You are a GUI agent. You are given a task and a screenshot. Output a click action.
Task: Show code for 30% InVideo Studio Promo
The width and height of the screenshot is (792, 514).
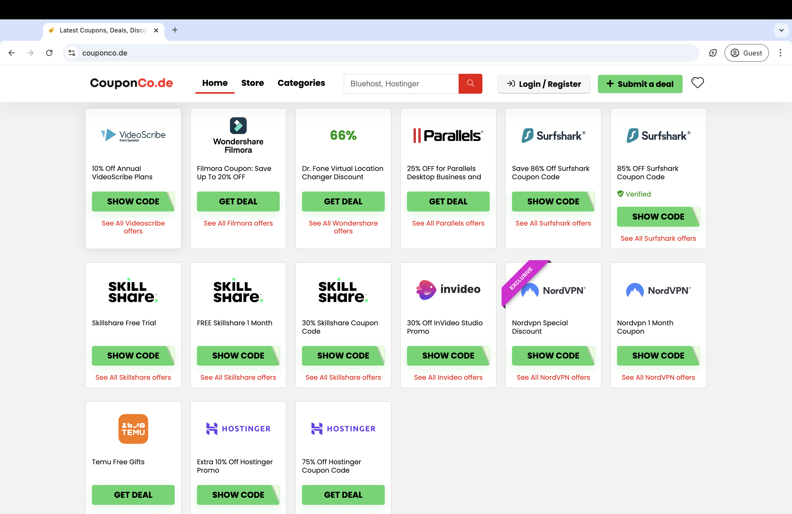[x=448, y=355]
